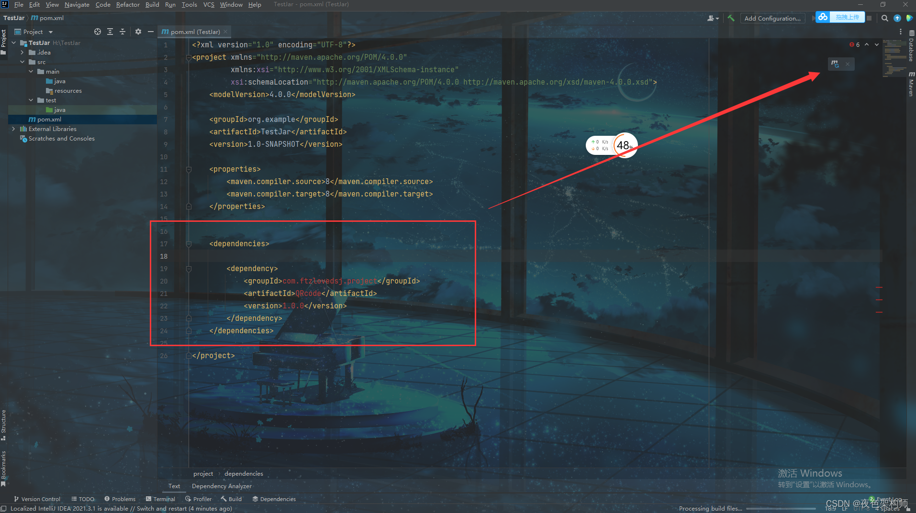Close the pom.xml (TestJar) editor tab
The width and height of the screenshot is (916, 513).
click(x=225, y=32)
